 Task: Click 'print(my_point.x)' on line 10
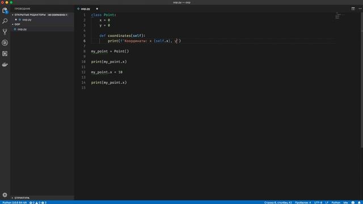pyautogui.click(x=109, y=62)
